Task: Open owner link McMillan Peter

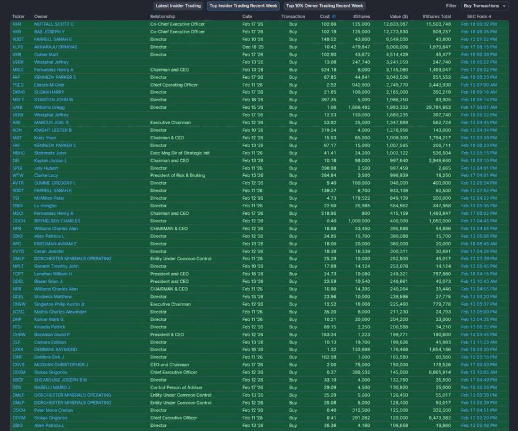Action: pos(49,198)
